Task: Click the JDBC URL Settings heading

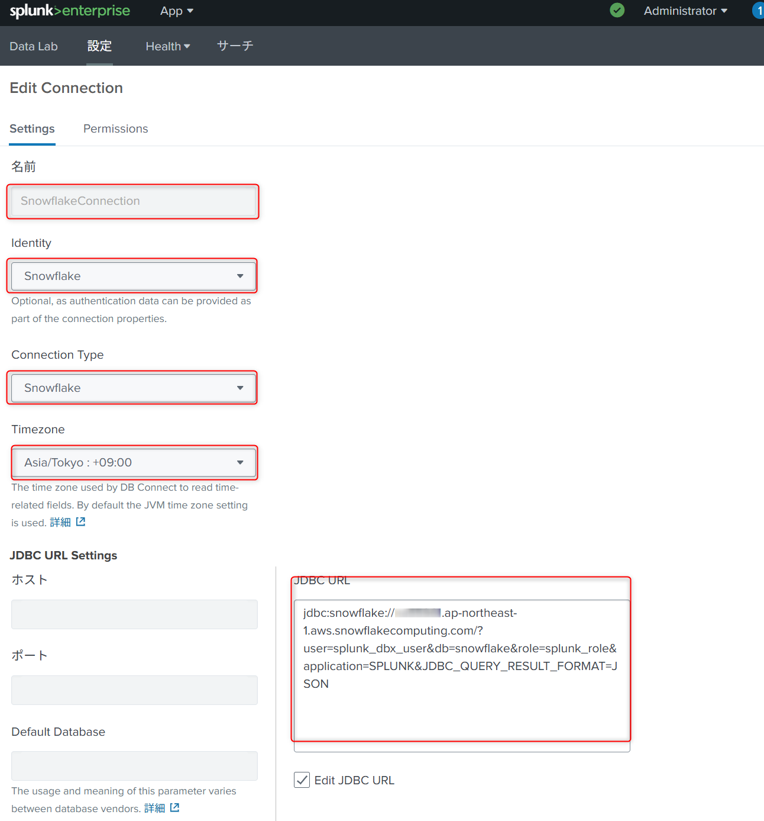Action: tap(63, 555)
